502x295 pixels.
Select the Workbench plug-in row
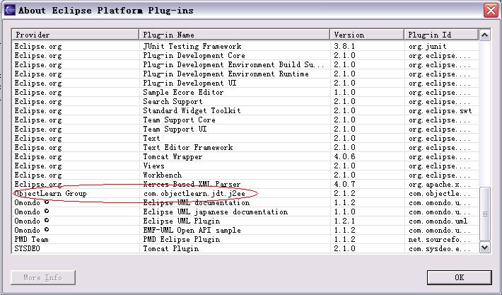[x=245, y=175]
